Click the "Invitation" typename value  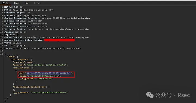click(x=44, y=79)
